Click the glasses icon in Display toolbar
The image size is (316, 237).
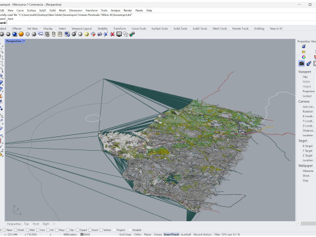(x=41, y=34)
